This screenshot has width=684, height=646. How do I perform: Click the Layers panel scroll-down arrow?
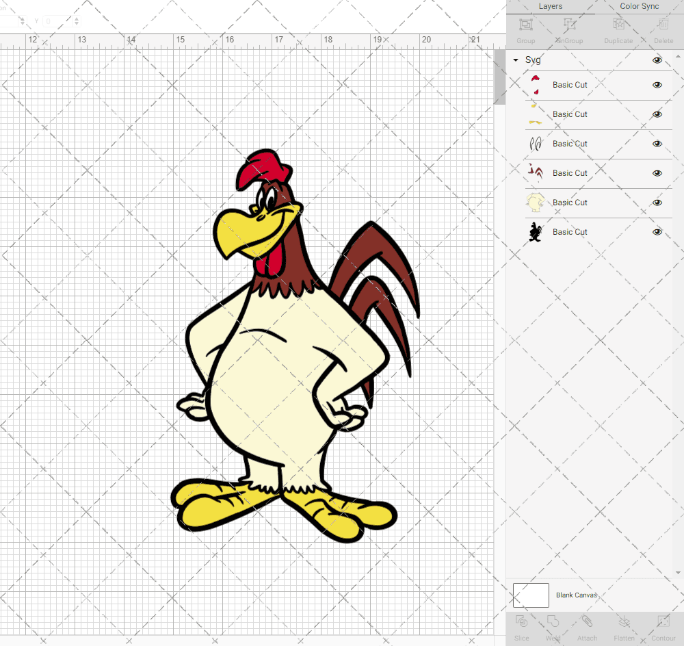[x=677, y=573]
